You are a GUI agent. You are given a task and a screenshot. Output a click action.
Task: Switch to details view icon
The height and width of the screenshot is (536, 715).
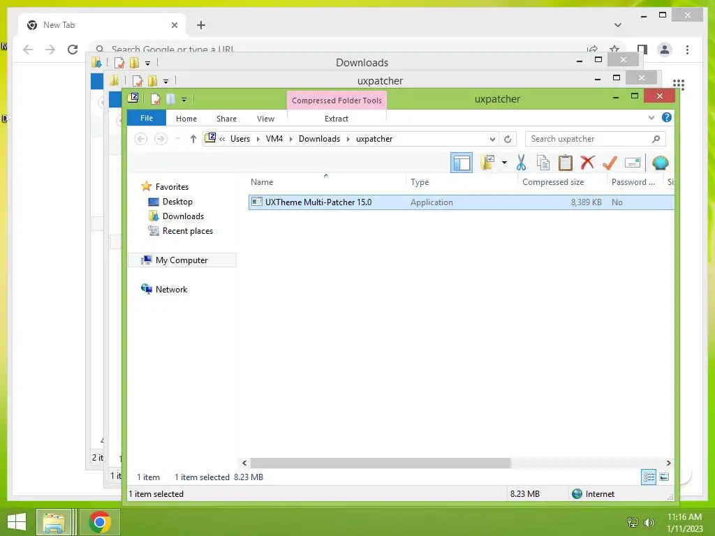(649, 477)
